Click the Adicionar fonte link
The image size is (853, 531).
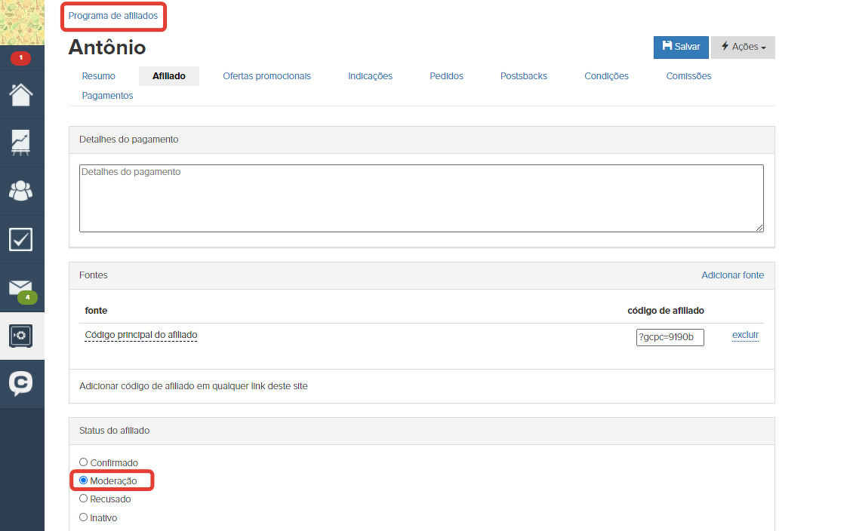click(732, 275)
